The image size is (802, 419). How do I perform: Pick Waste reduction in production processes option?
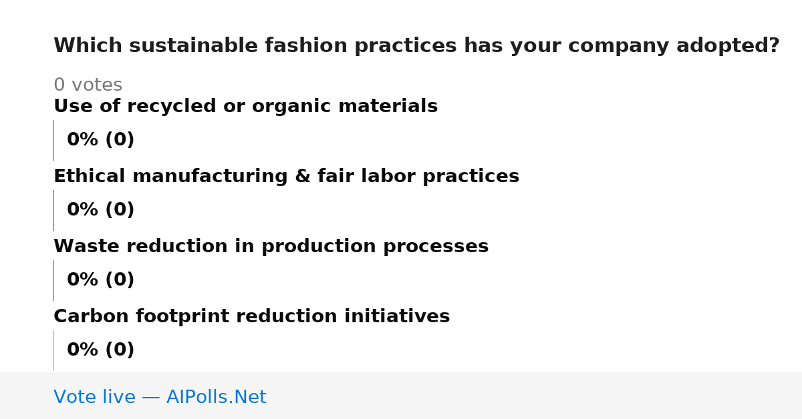[x=271, y=247]
